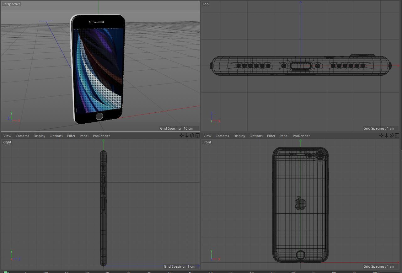Open the Display menu in Front viewport
Screen dimensions: 402x273
pyautogui.click(x=239, y=136)
